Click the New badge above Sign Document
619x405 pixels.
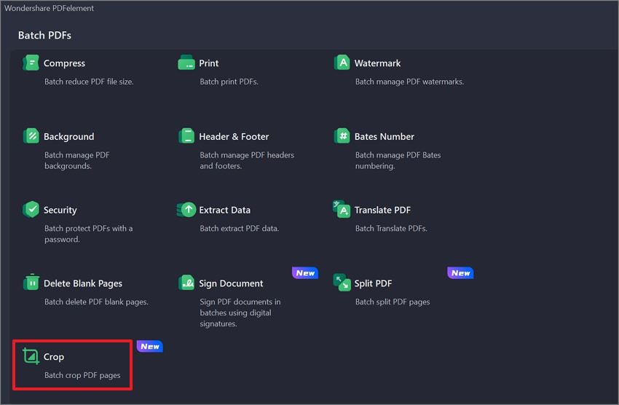coord(305,272)
